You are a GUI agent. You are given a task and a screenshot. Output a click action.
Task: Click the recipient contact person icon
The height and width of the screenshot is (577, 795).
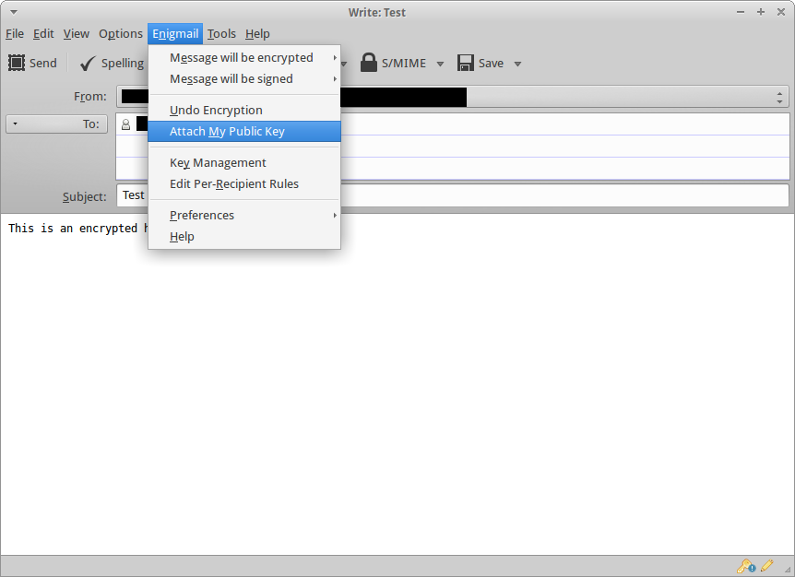(125, 124)
